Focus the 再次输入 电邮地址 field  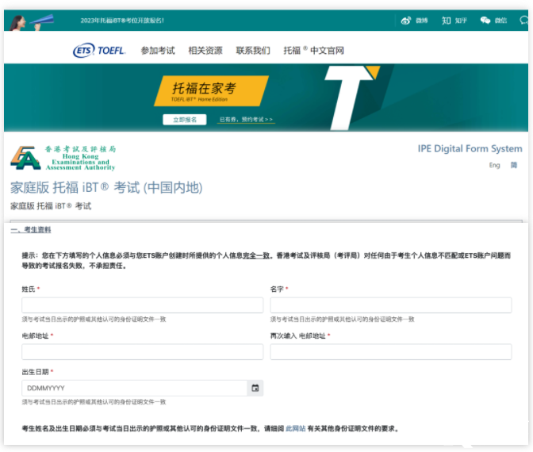391,352
